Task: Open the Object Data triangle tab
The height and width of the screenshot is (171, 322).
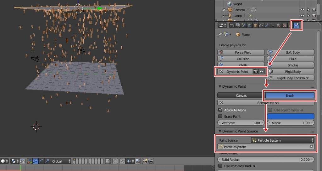Action: (273, 25)
